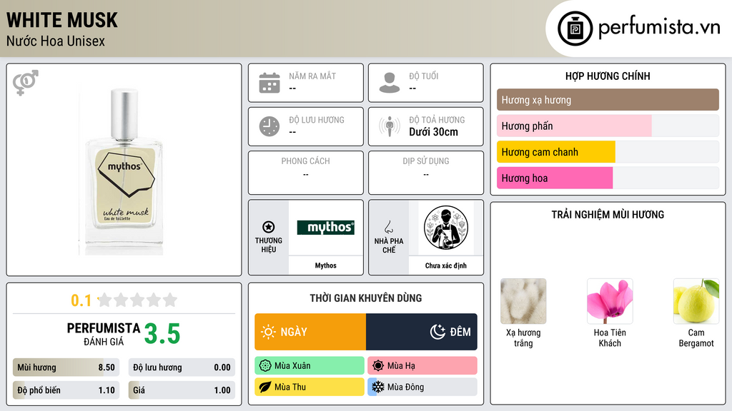Open the Mythos brand logo
Screen dimensions: 732x411
point(326,228)
